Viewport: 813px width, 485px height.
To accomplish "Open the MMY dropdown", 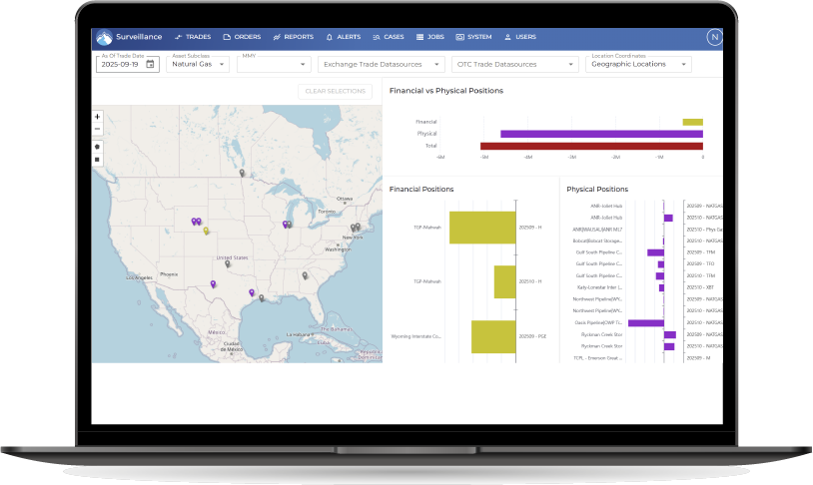I will [x=275, y=64].
